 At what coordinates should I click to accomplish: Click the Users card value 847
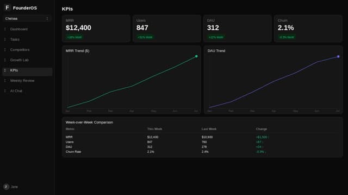click(142, 28)
